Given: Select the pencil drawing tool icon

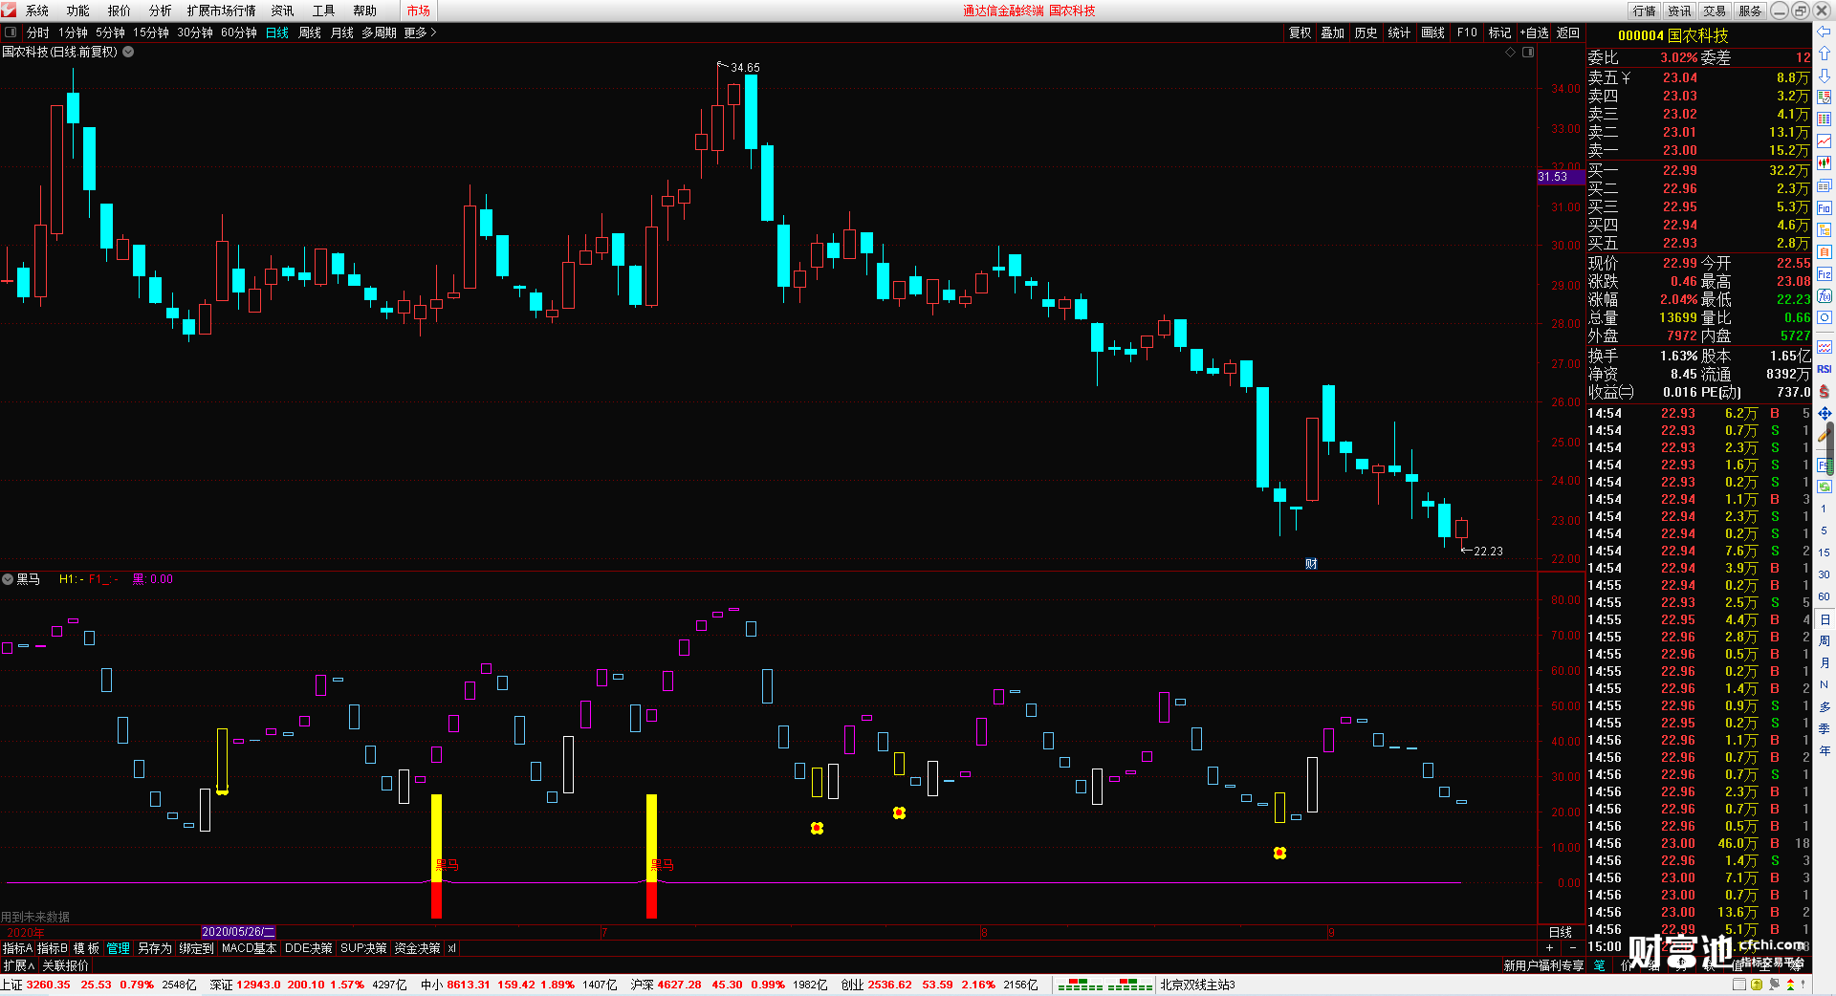Looking at the screenshot, I should (x=1825, y=435).
